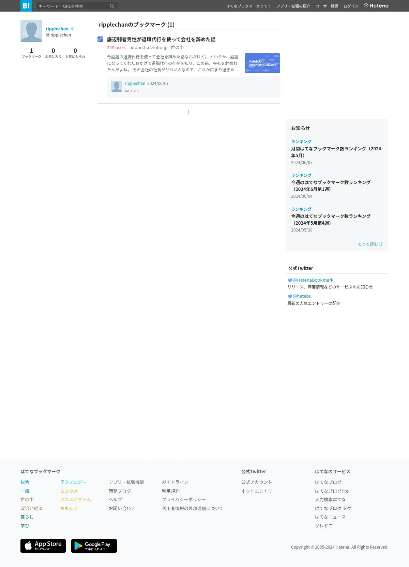This screenshot has width=409, height=567.
Task: Open the 底辺弱者男性が退職代行 article title
Action: pyautogui.click(x=161, y=40)
